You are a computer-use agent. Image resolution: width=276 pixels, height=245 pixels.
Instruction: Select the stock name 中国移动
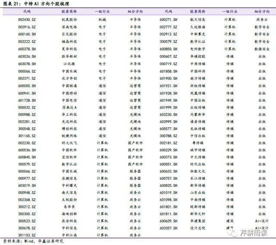[69, 93]
